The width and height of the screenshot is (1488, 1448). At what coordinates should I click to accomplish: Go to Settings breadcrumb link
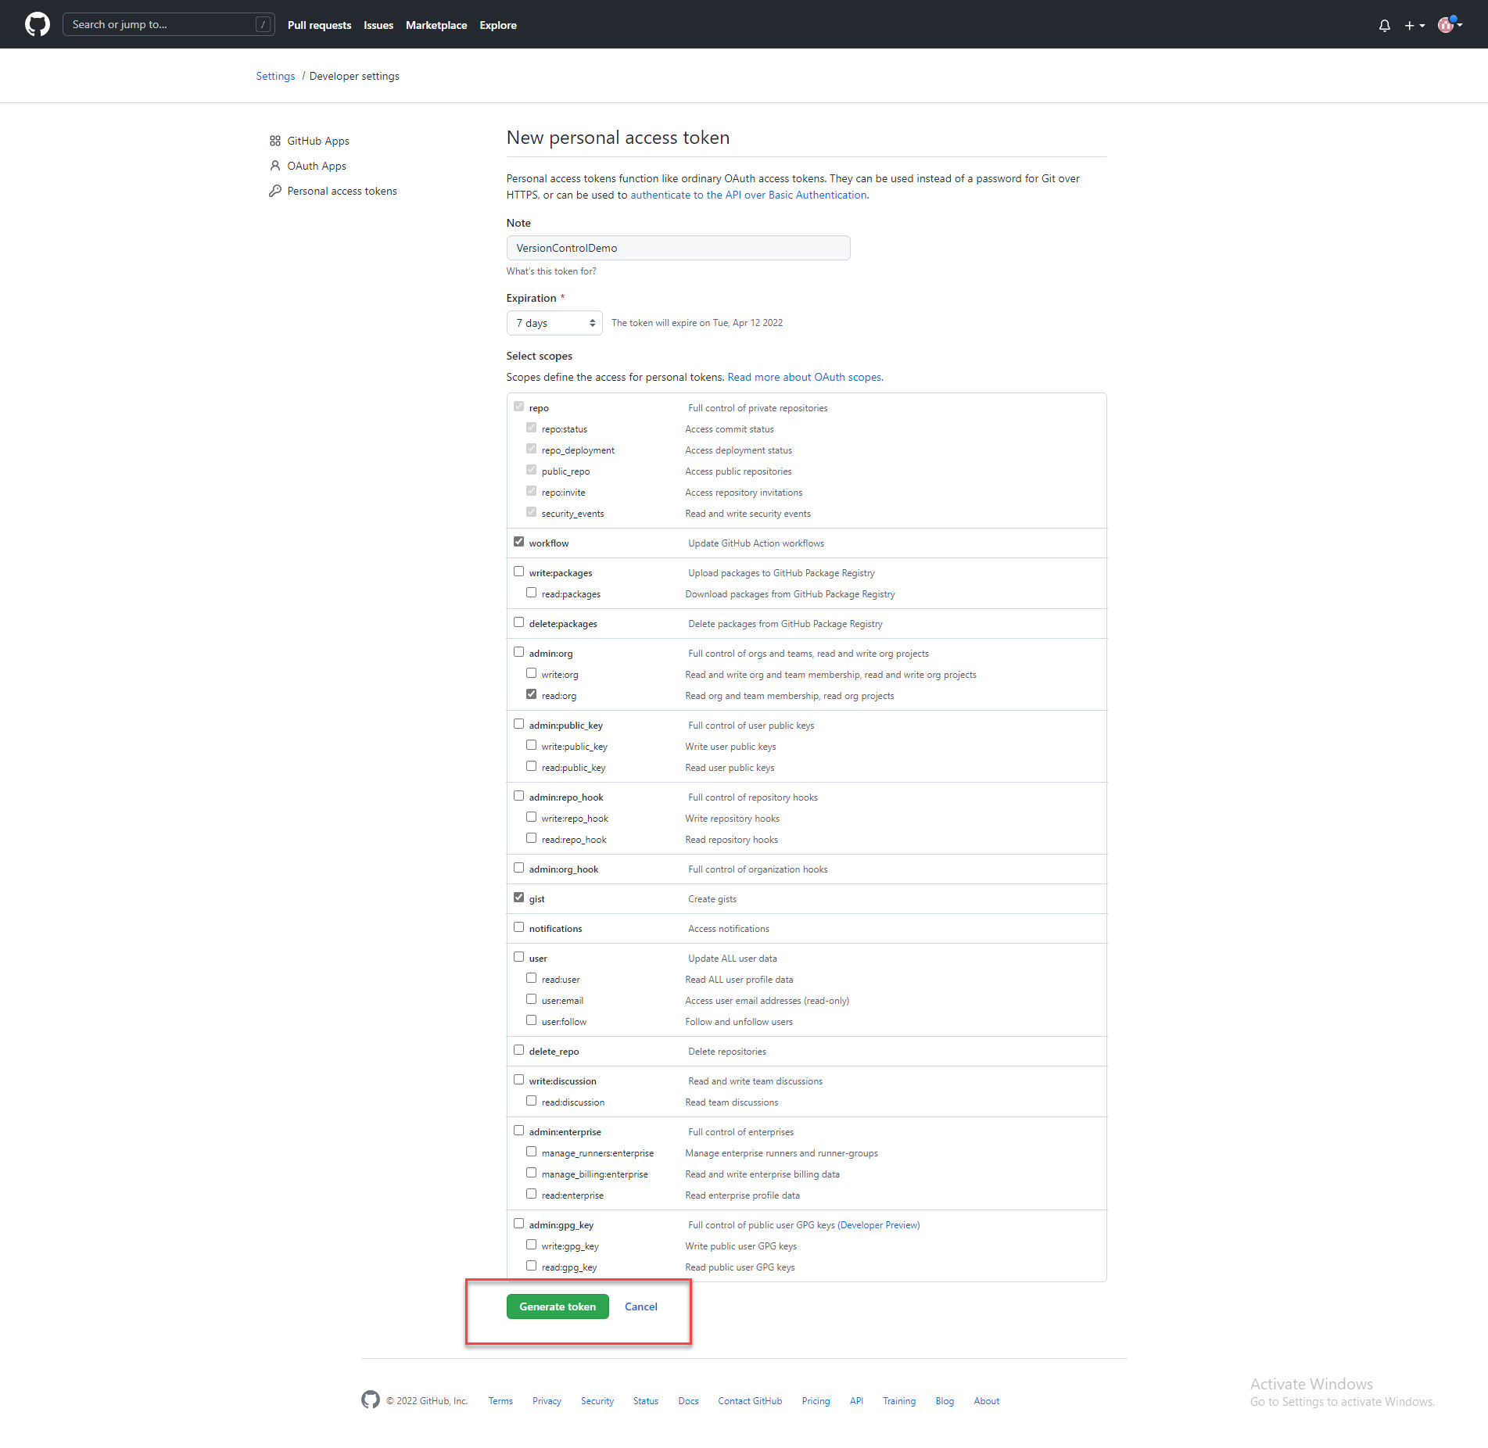point(275,76)
